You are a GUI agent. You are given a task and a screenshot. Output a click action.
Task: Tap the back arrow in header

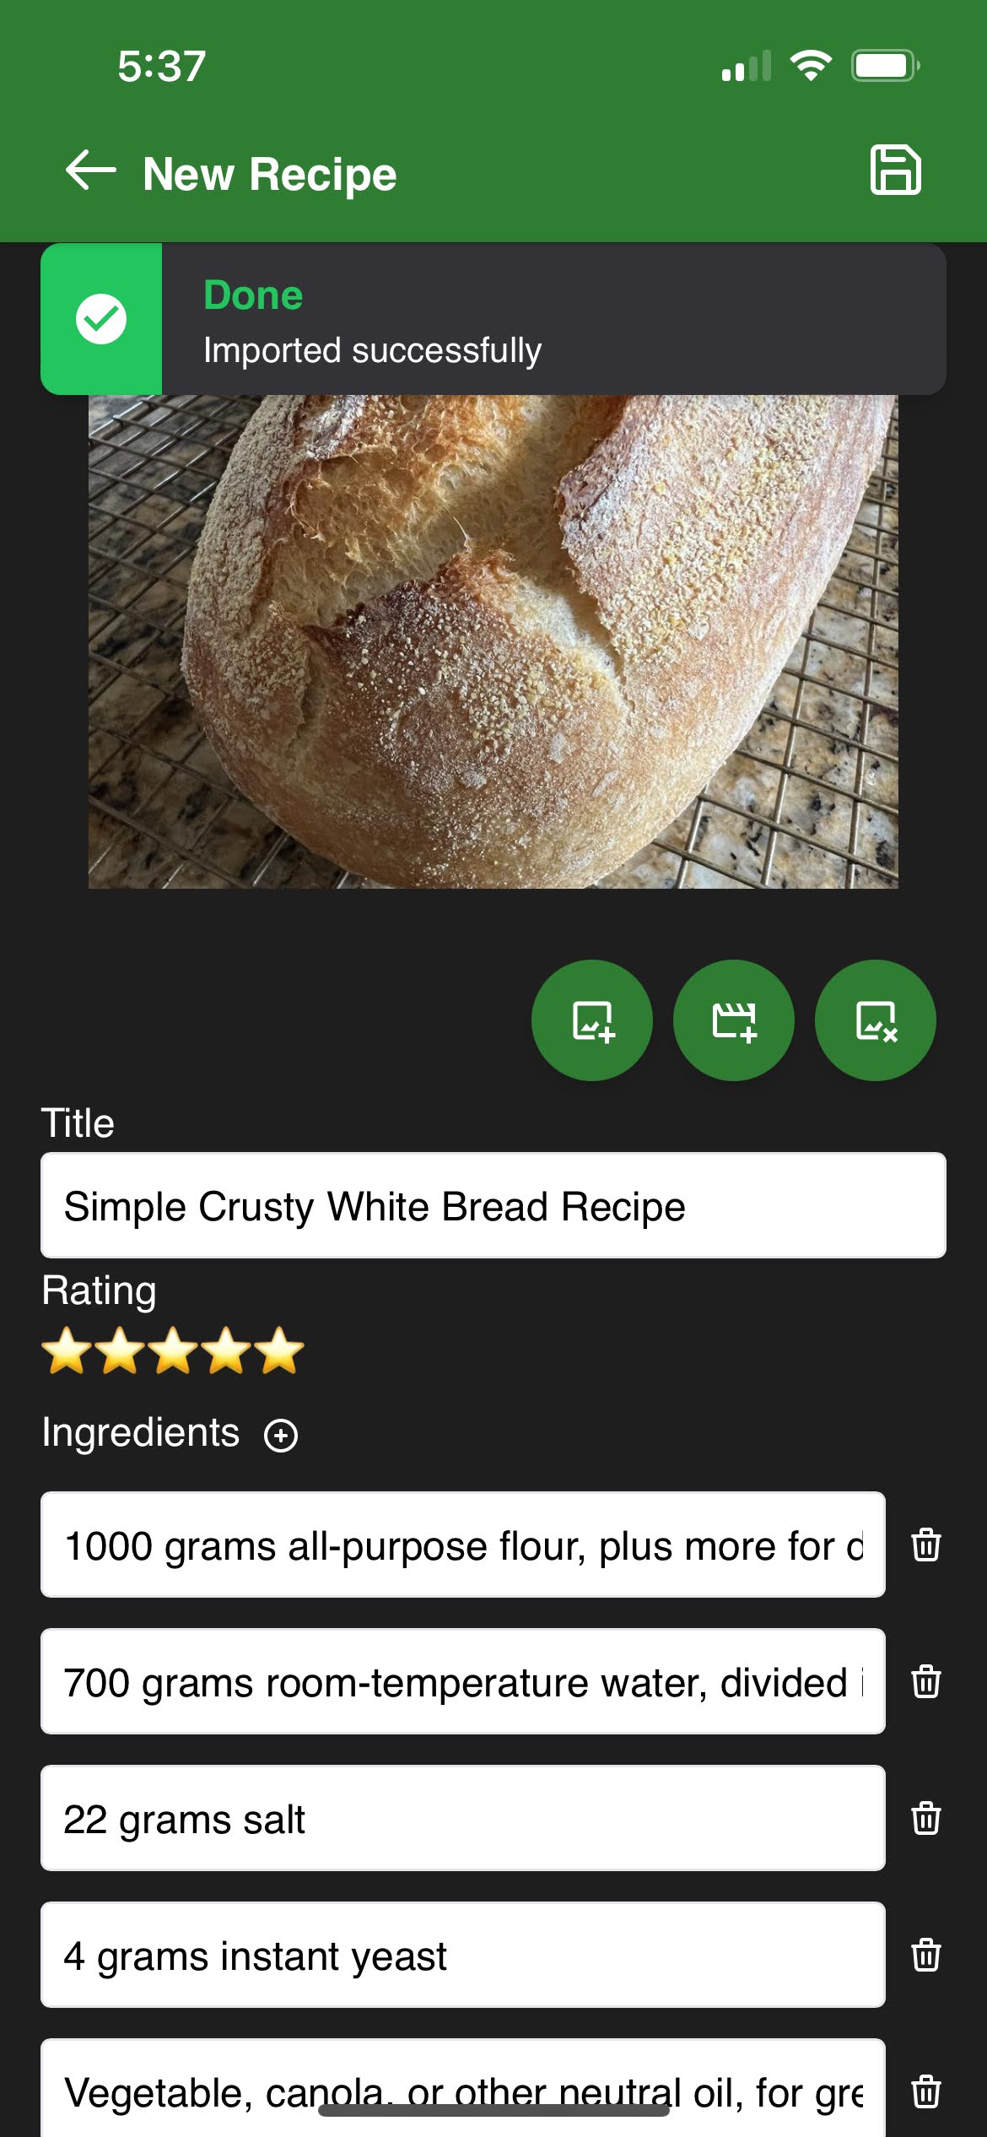(x=91, y=171)
